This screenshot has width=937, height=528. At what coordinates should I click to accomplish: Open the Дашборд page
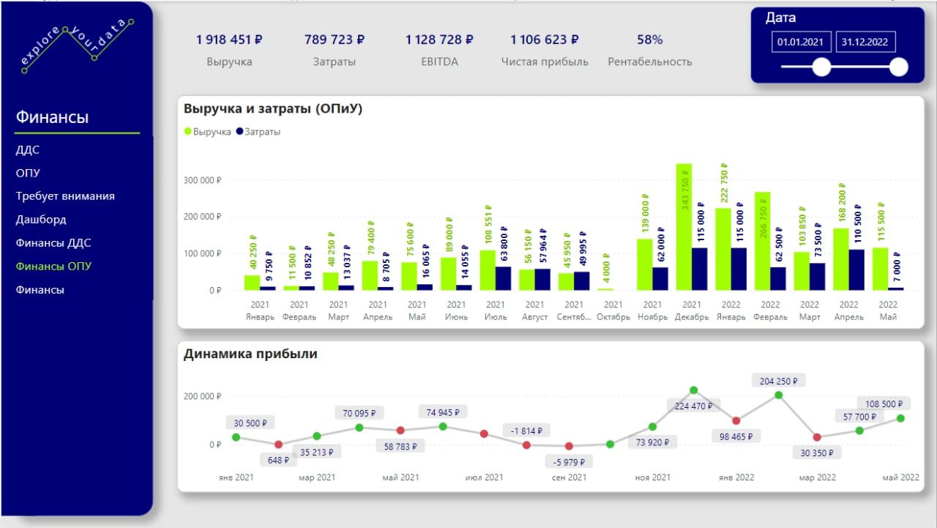[x=40, y=219]
